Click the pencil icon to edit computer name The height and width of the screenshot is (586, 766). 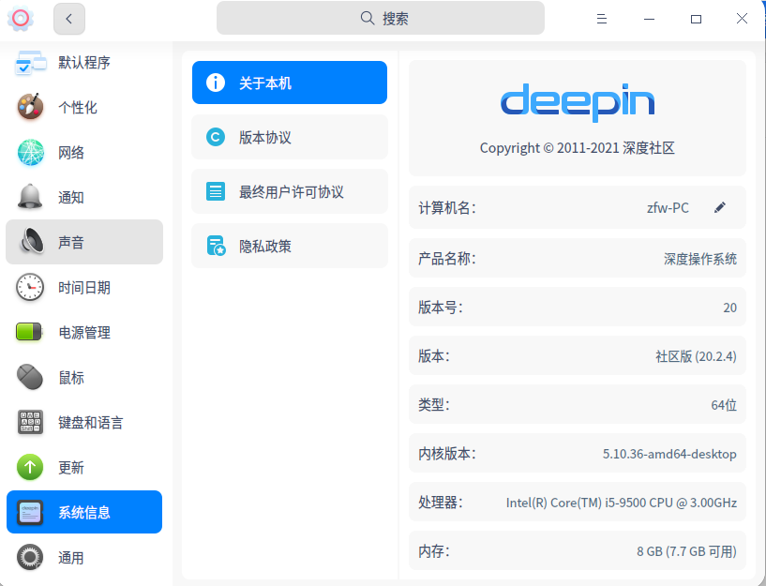(720, 207)
